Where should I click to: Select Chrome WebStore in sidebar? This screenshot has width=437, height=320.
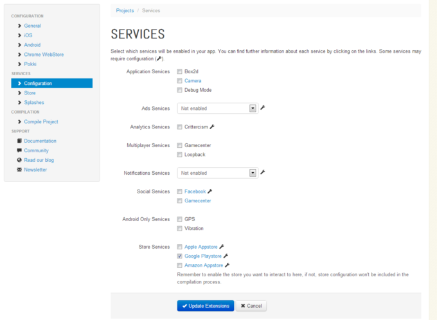44,55
